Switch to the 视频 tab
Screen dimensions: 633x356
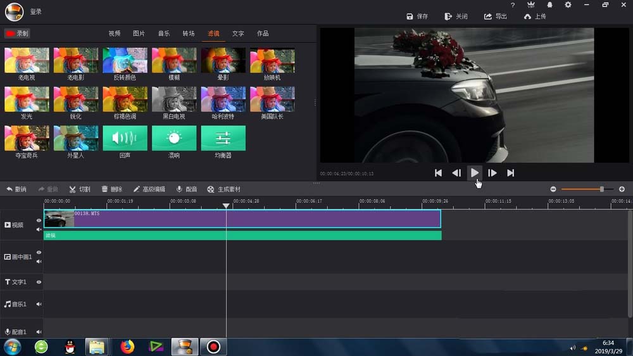[x=114, y=34]
